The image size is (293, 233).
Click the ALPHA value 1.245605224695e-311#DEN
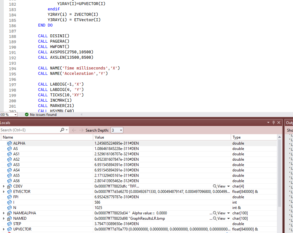(117, 143)
